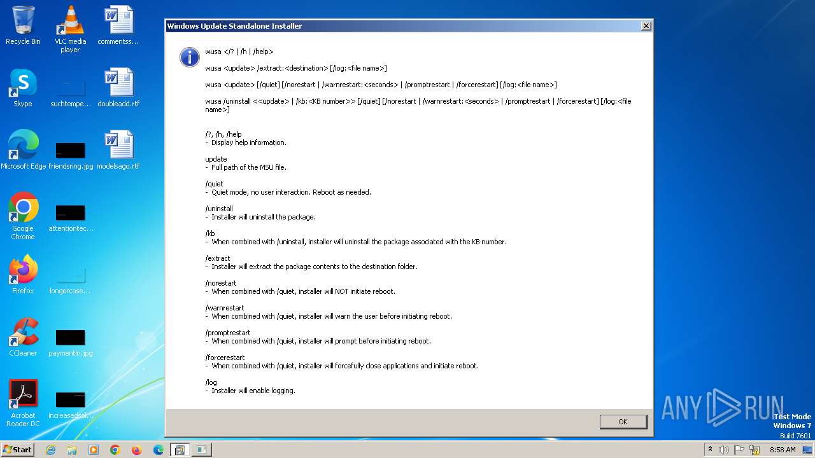This screenshot has width=815, height=458.
Task: Select the suchtempe... desktop file
Action: pyautogui.click(x=71, y=92)
